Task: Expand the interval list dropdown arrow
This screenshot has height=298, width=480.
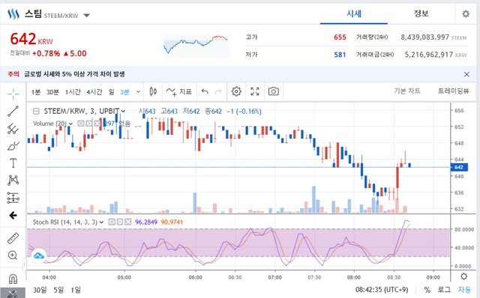Action: 138,91
